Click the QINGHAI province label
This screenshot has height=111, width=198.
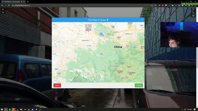pos(85,40)
